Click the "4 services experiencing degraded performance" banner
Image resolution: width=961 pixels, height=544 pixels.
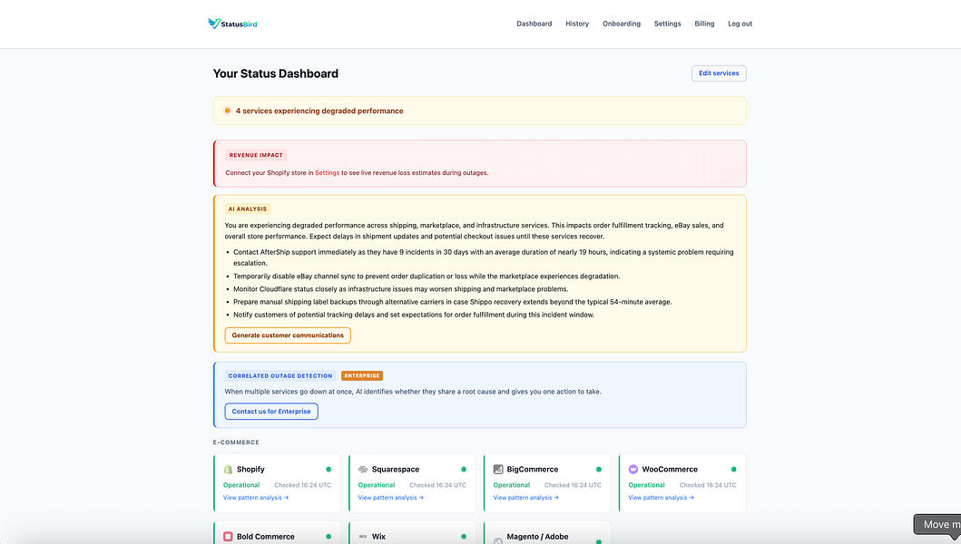coord(479,111)
